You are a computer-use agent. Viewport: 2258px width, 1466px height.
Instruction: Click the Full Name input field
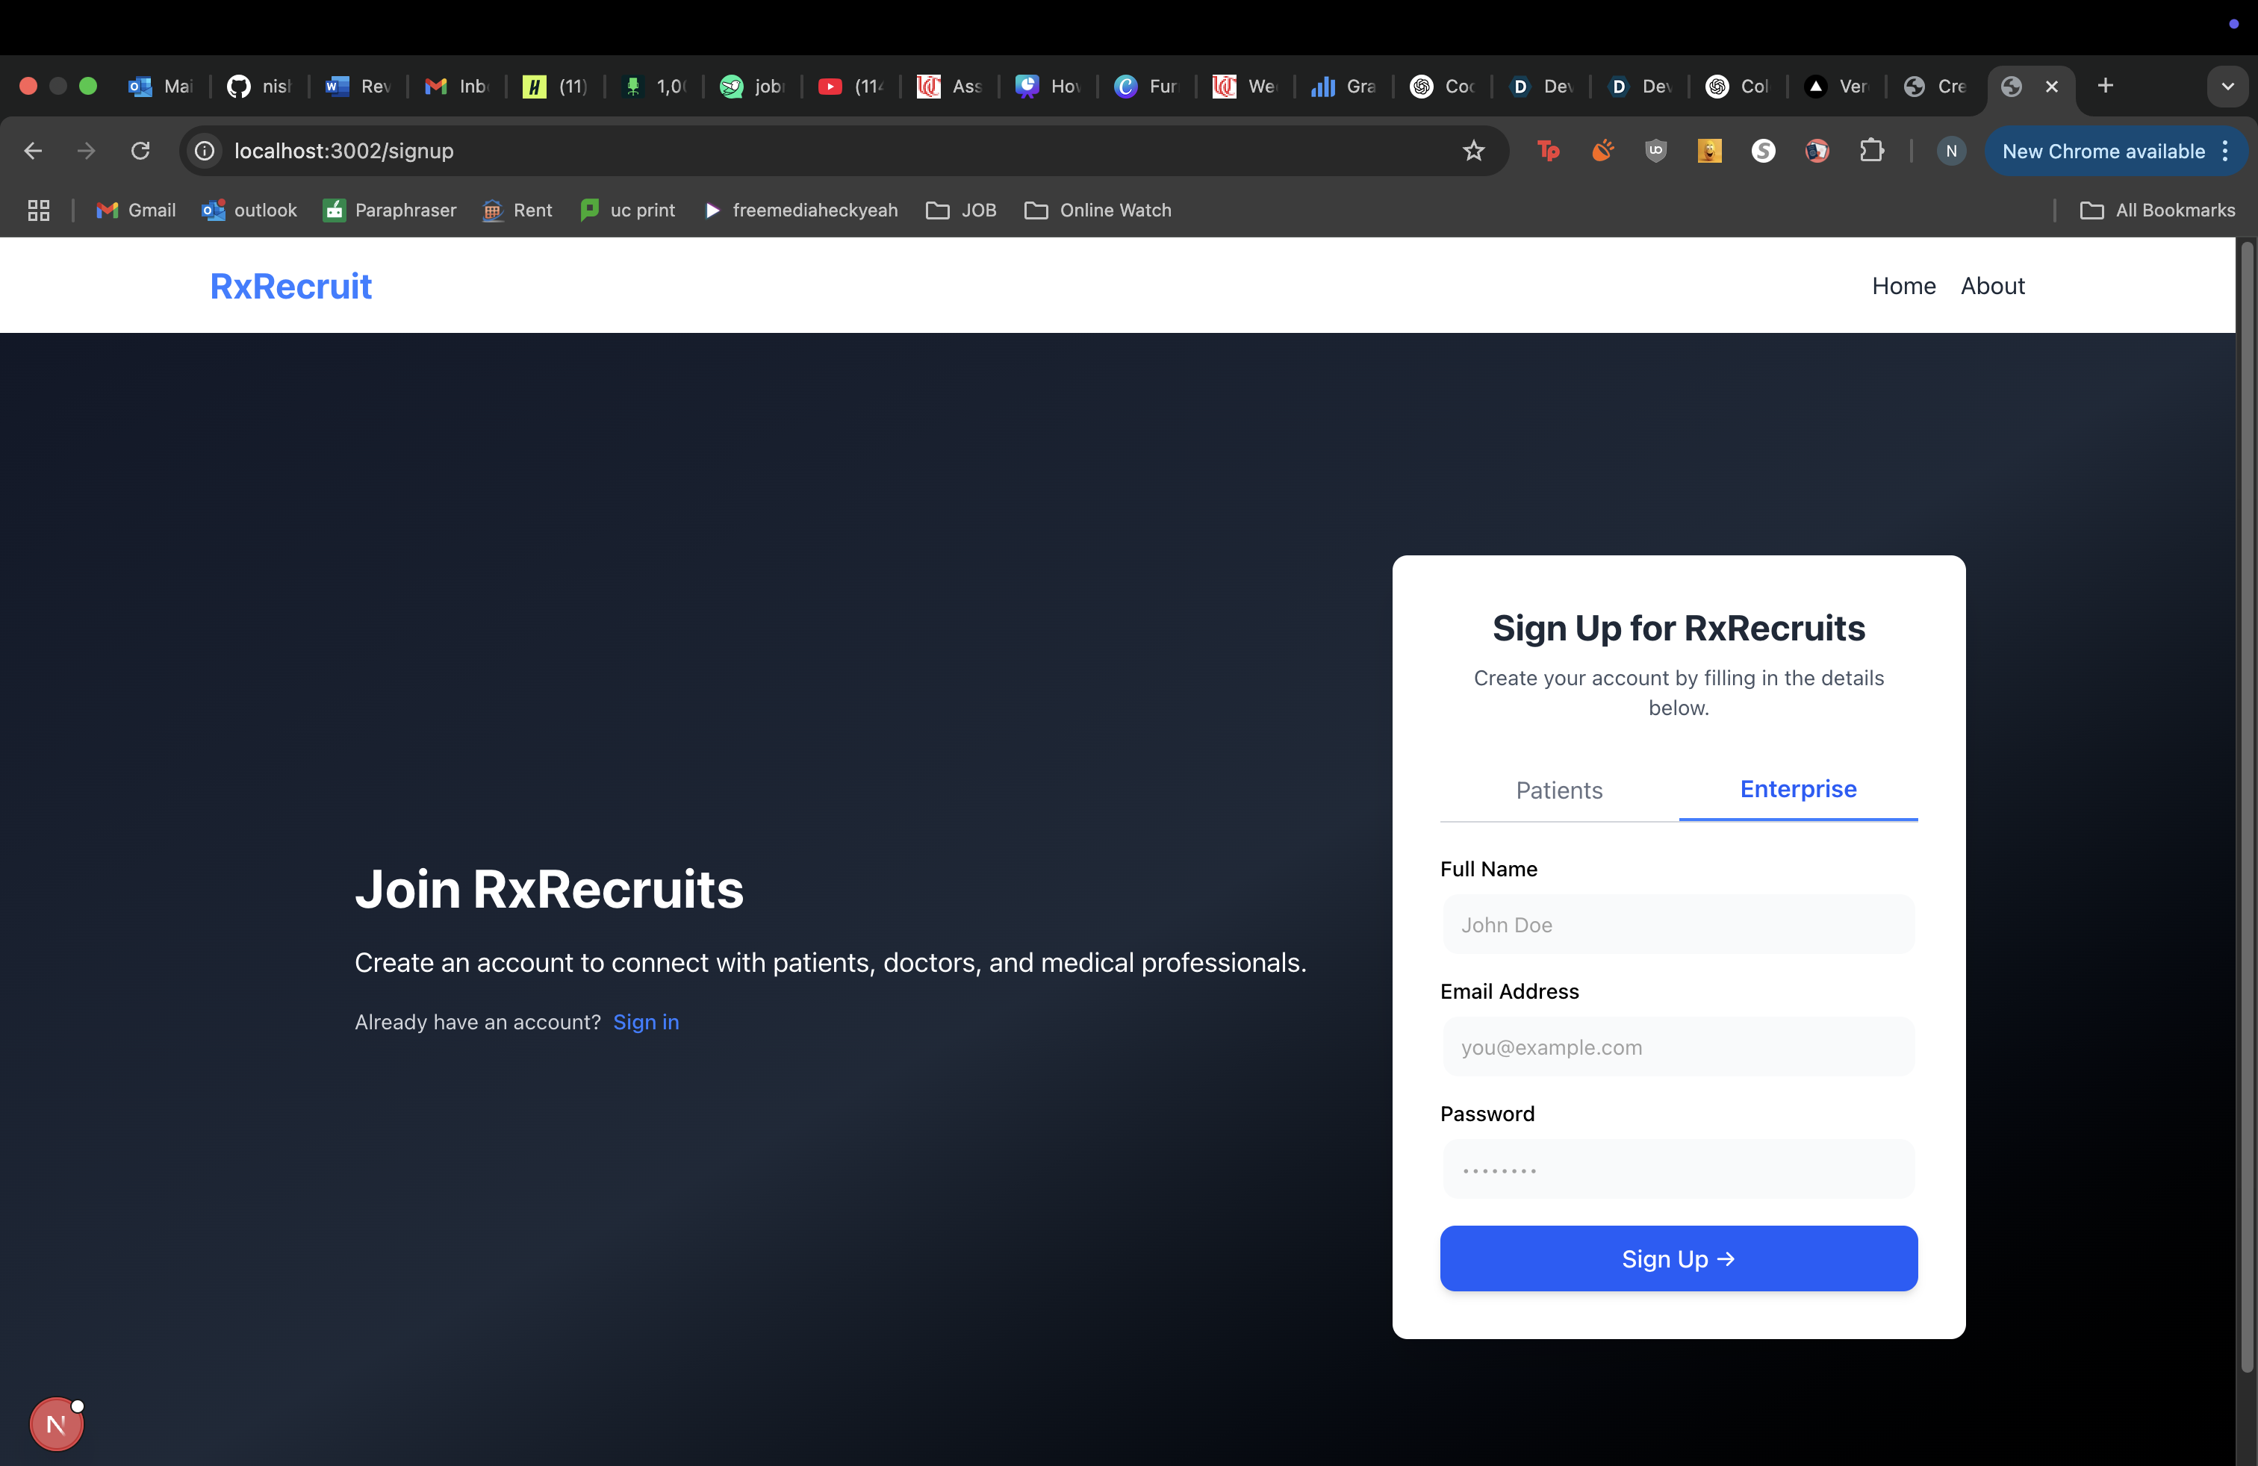click(x=1679, y=925)
